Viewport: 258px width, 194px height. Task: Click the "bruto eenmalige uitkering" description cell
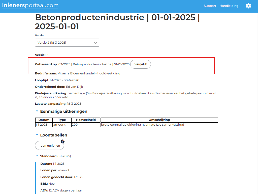coord(159,125)
